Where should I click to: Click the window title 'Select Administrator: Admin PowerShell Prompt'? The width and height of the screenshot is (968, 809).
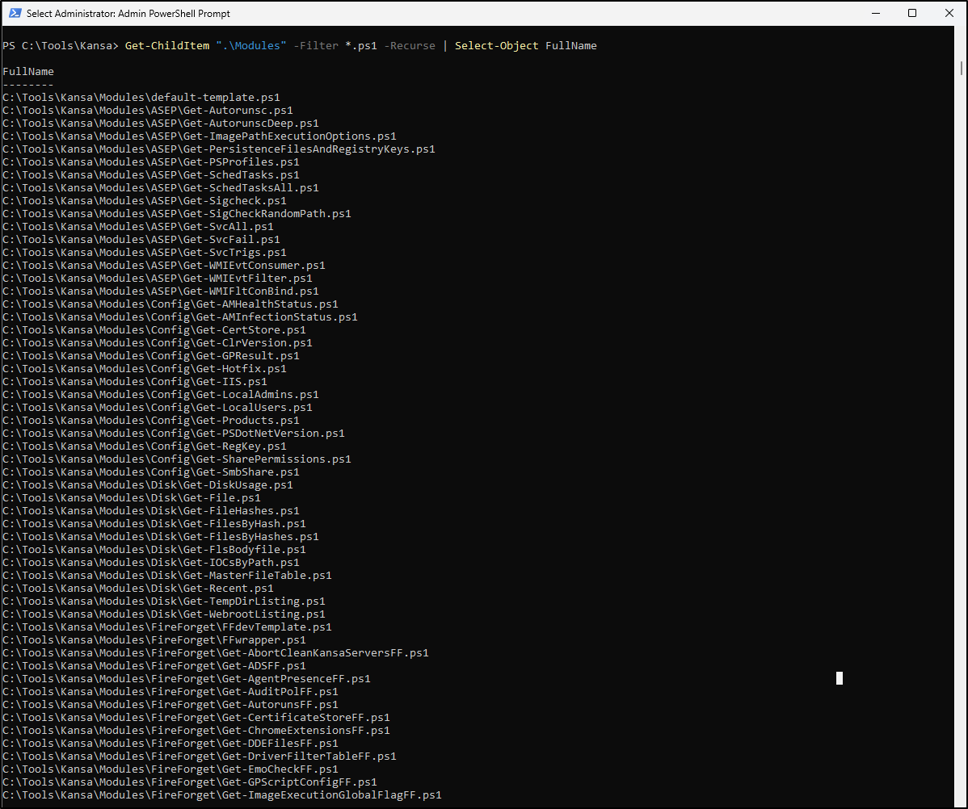128,14
